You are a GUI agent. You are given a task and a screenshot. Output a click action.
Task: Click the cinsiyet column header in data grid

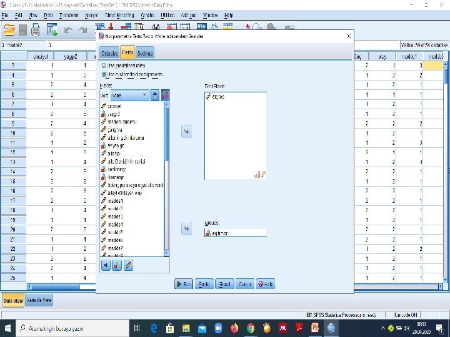(41, 56)
